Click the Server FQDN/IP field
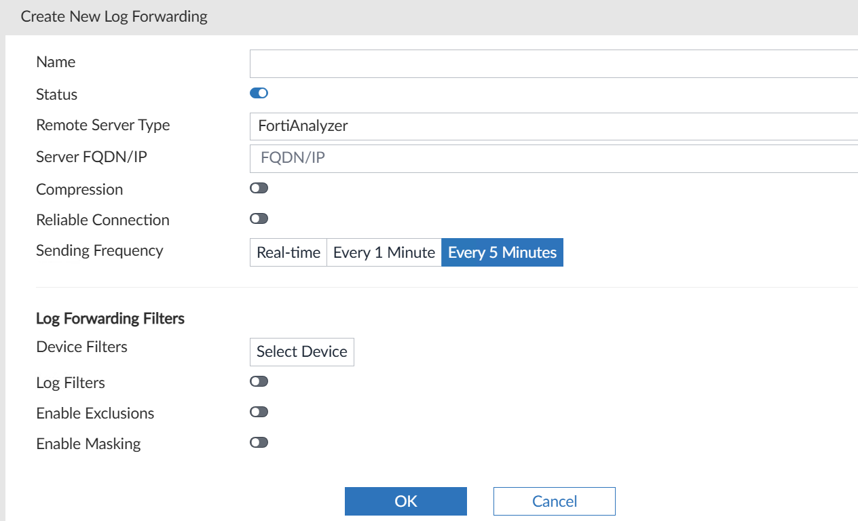858x521 pixels. [x=475, y=158]
